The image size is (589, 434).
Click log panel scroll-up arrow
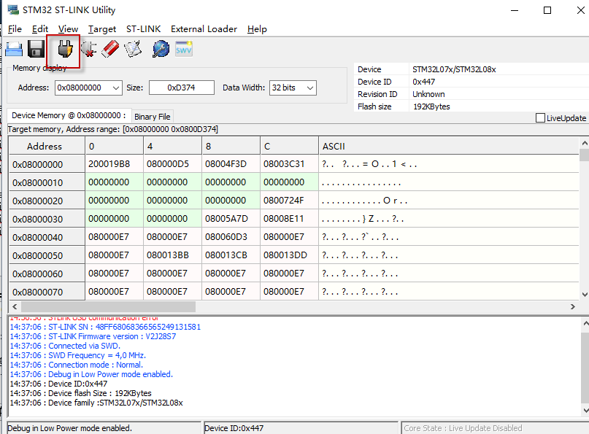[x=585, y=323]
